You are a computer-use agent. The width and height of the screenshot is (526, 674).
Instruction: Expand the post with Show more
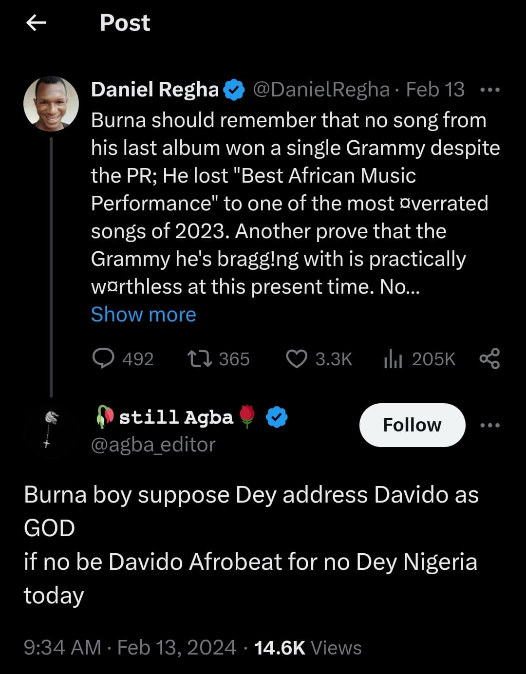pyautogui.click(x=143, y=315)
